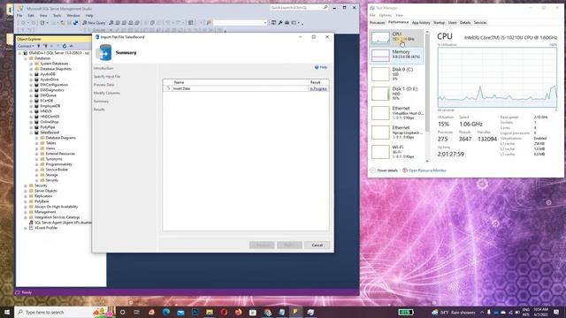Expand the OnlineShop database node

coord(31,122)
